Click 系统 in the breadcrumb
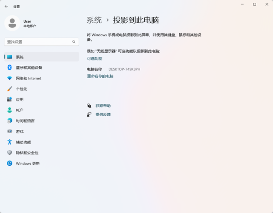The width and height of the screenshot is (273, 213). 94,20
